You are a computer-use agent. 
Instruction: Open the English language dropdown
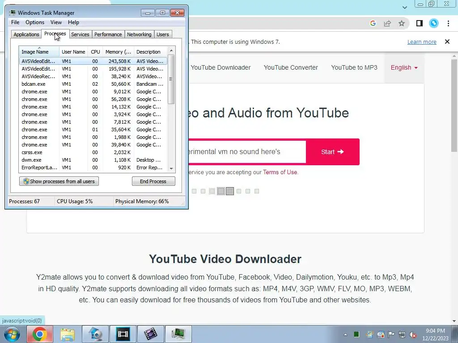(x=404, y=68)
